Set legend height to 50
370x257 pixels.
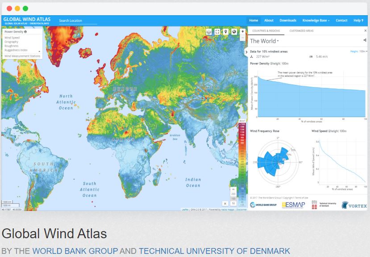[233, 203]
